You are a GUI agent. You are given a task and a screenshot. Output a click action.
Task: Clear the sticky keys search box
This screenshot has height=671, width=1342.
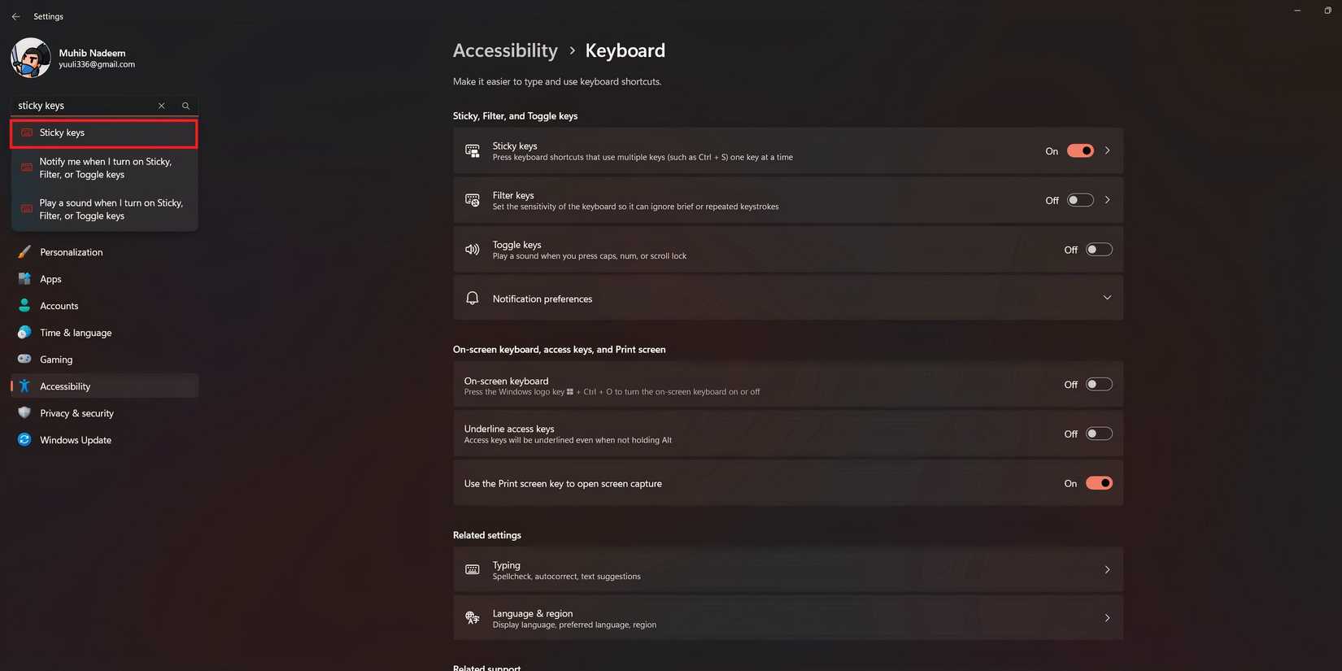(x=162, y=106)
